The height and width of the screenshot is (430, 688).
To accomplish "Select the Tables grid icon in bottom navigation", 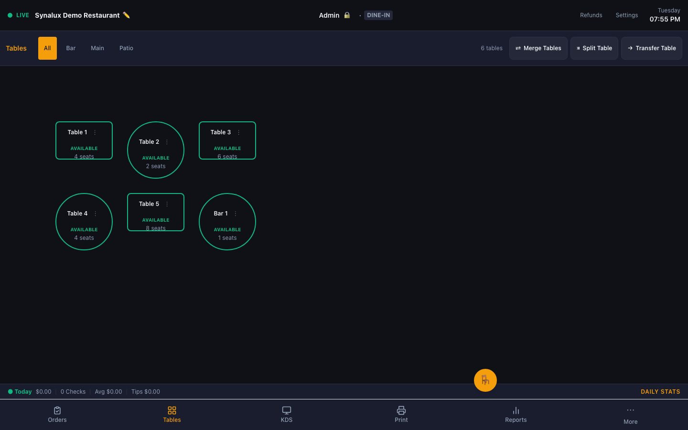I will [172, 410].
